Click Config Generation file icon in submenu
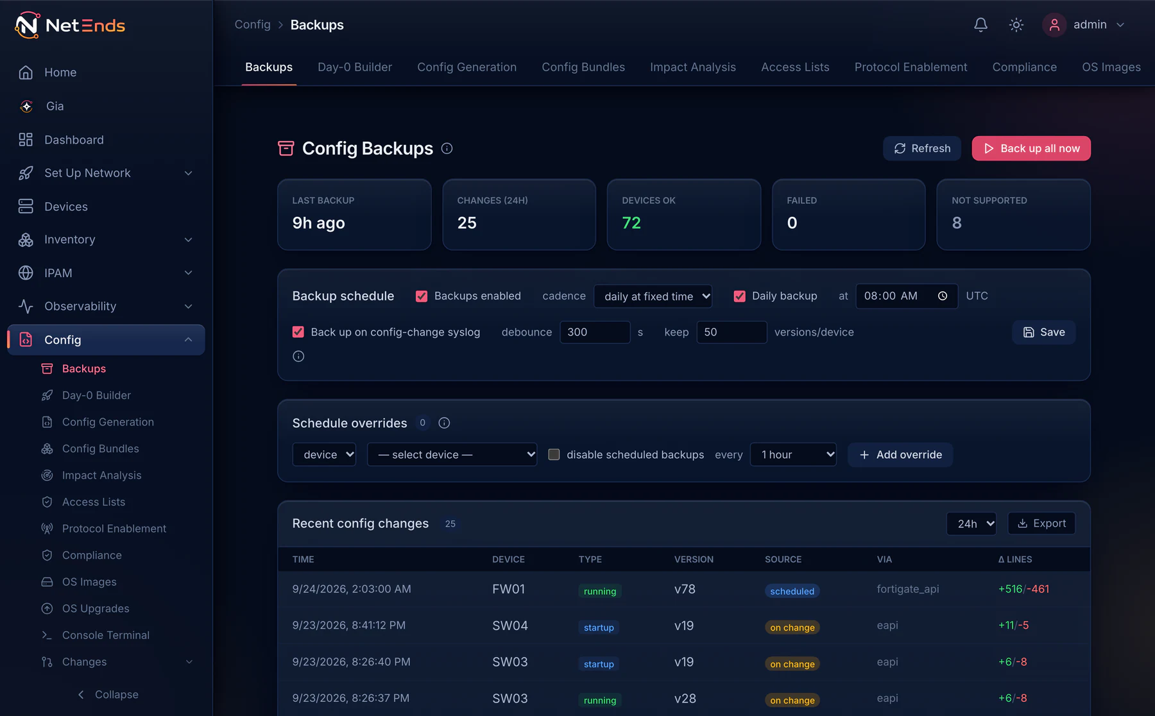 coord(47,422)
